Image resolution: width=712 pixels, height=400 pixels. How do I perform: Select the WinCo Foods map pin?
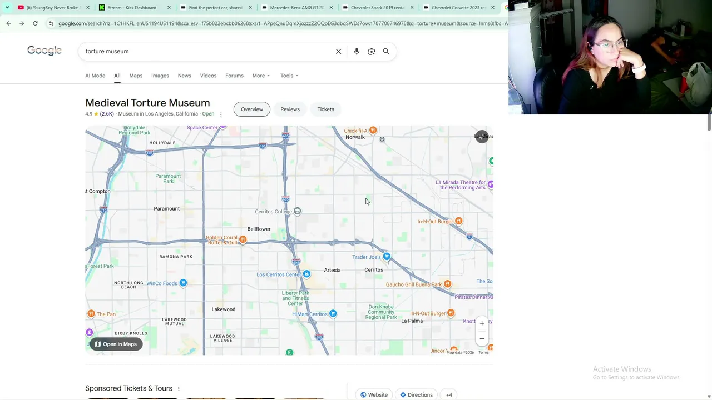pos(183,283)
